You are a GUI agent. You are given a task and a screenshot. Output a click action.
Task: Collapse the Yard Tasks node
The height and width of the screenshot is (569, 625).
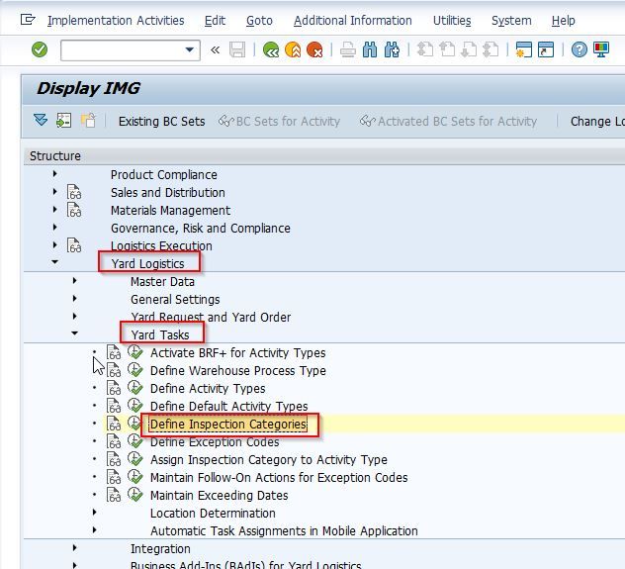click(x=74, y=333)
